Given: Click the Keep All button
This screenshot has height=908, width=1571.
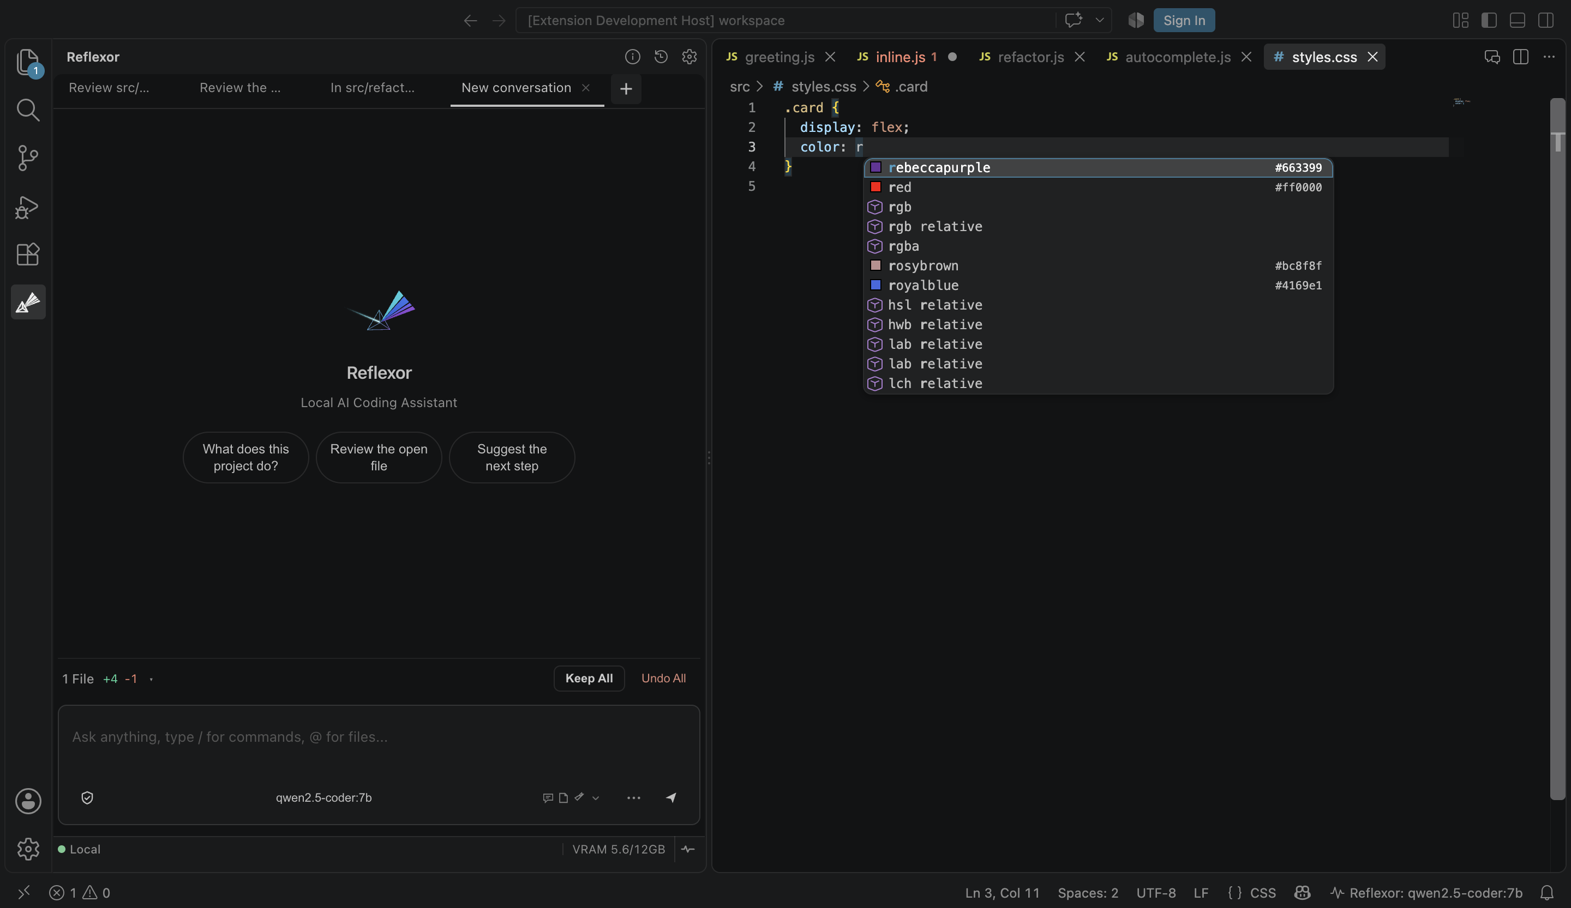Looking at the screenshot, I should click(589, 678).
